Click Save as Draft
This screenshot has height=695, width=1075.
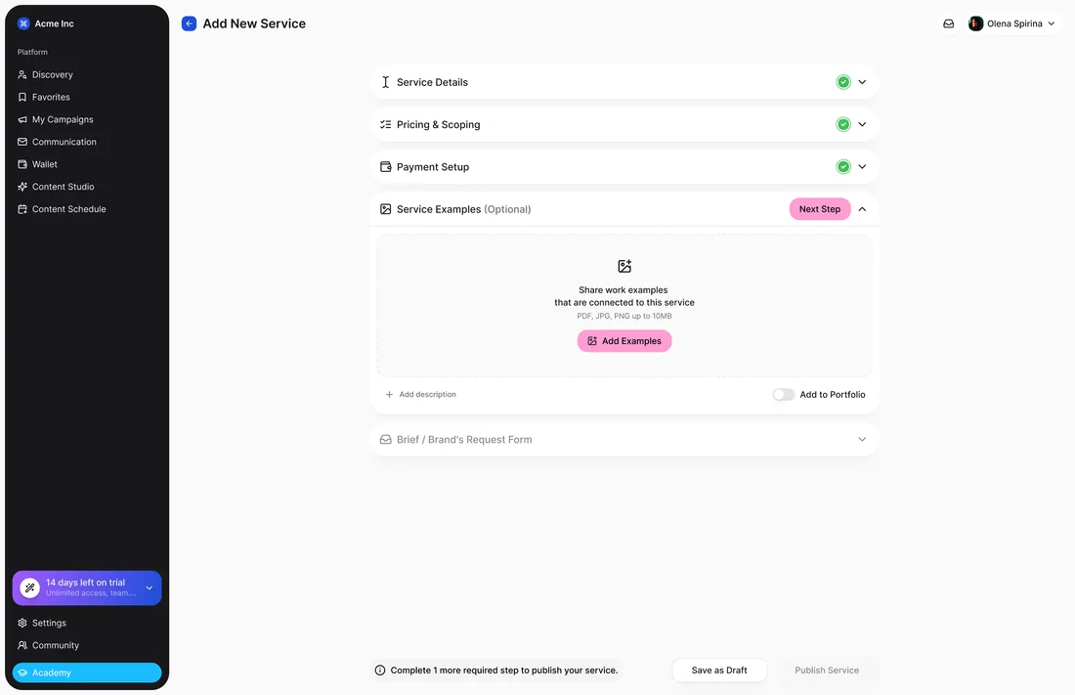coord(719,671)
